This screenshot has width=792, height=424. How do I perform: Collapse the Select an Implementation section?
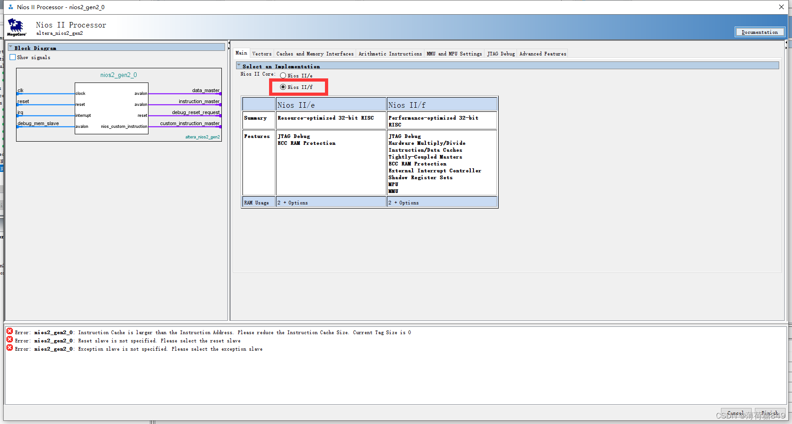(x=238, y=65)
